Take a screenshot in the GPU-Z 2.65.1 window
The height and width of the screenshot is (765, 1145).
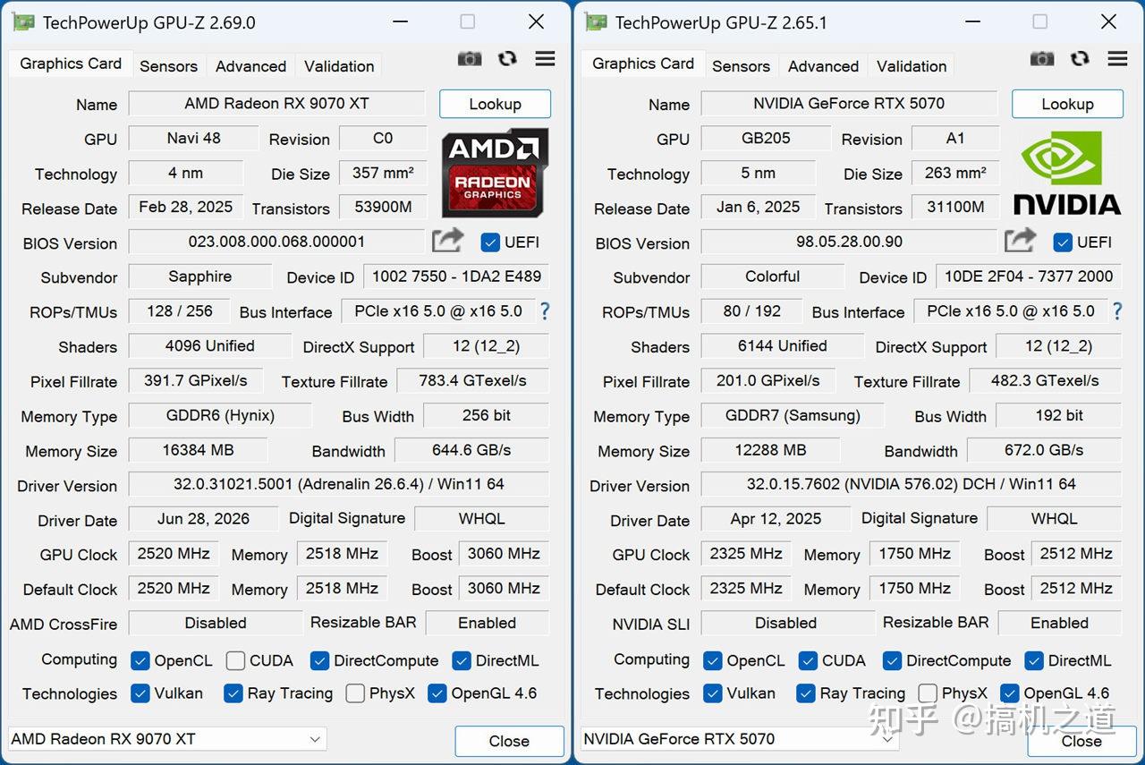point(1042,59)
